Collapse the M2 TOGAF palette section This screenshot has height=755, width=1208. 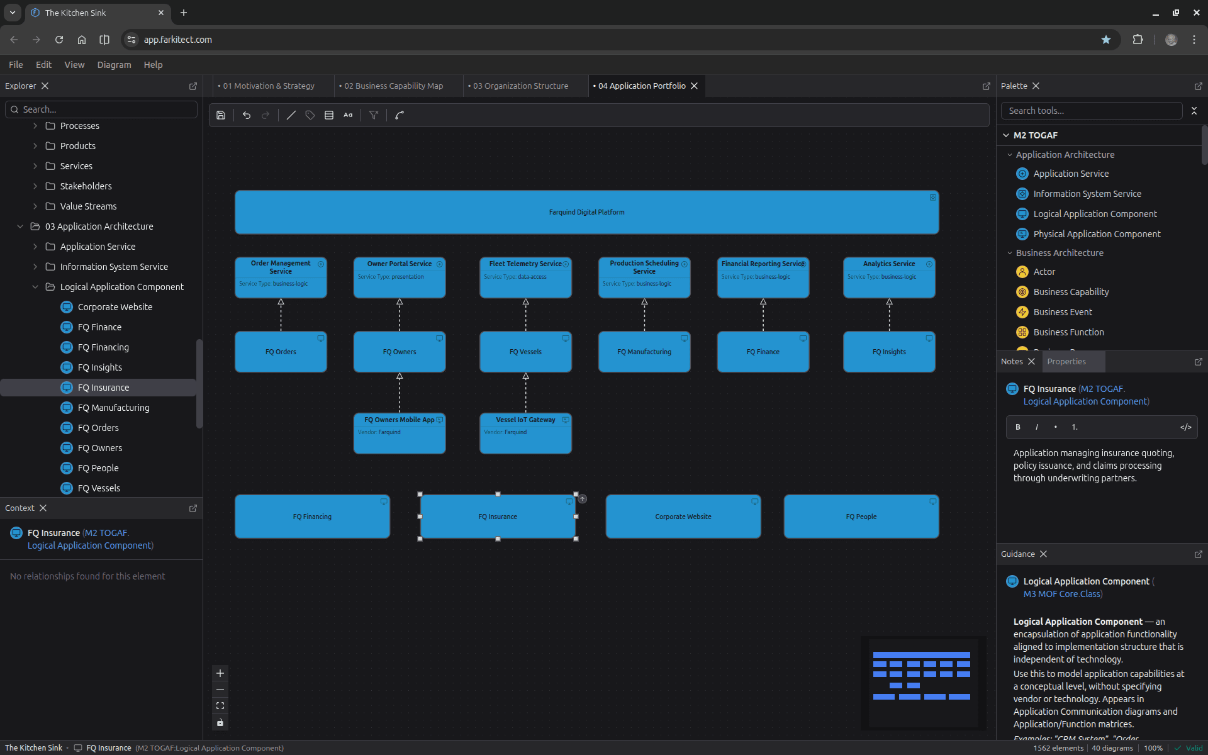click(1006, 135)
